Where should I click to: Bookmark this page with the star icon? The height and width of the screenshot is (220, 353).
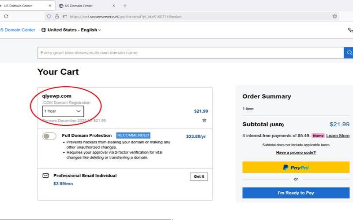[x=335, y=16]
